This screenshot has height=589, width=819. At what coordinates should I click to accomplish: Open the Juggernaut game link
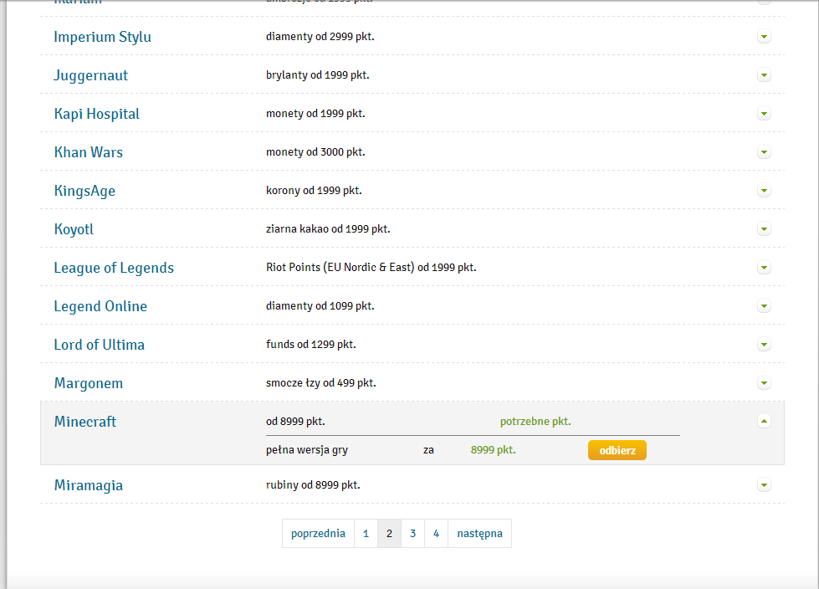91,75
